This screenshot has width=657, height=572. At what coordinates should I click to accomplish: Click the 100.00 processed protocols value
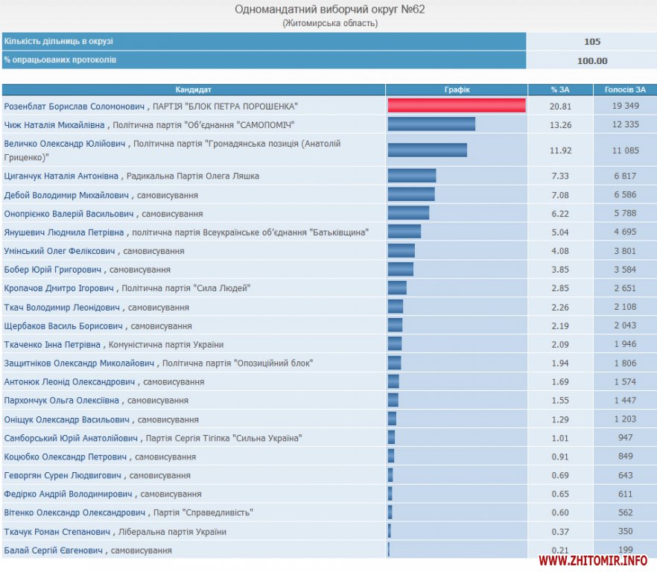coord(592,61)
